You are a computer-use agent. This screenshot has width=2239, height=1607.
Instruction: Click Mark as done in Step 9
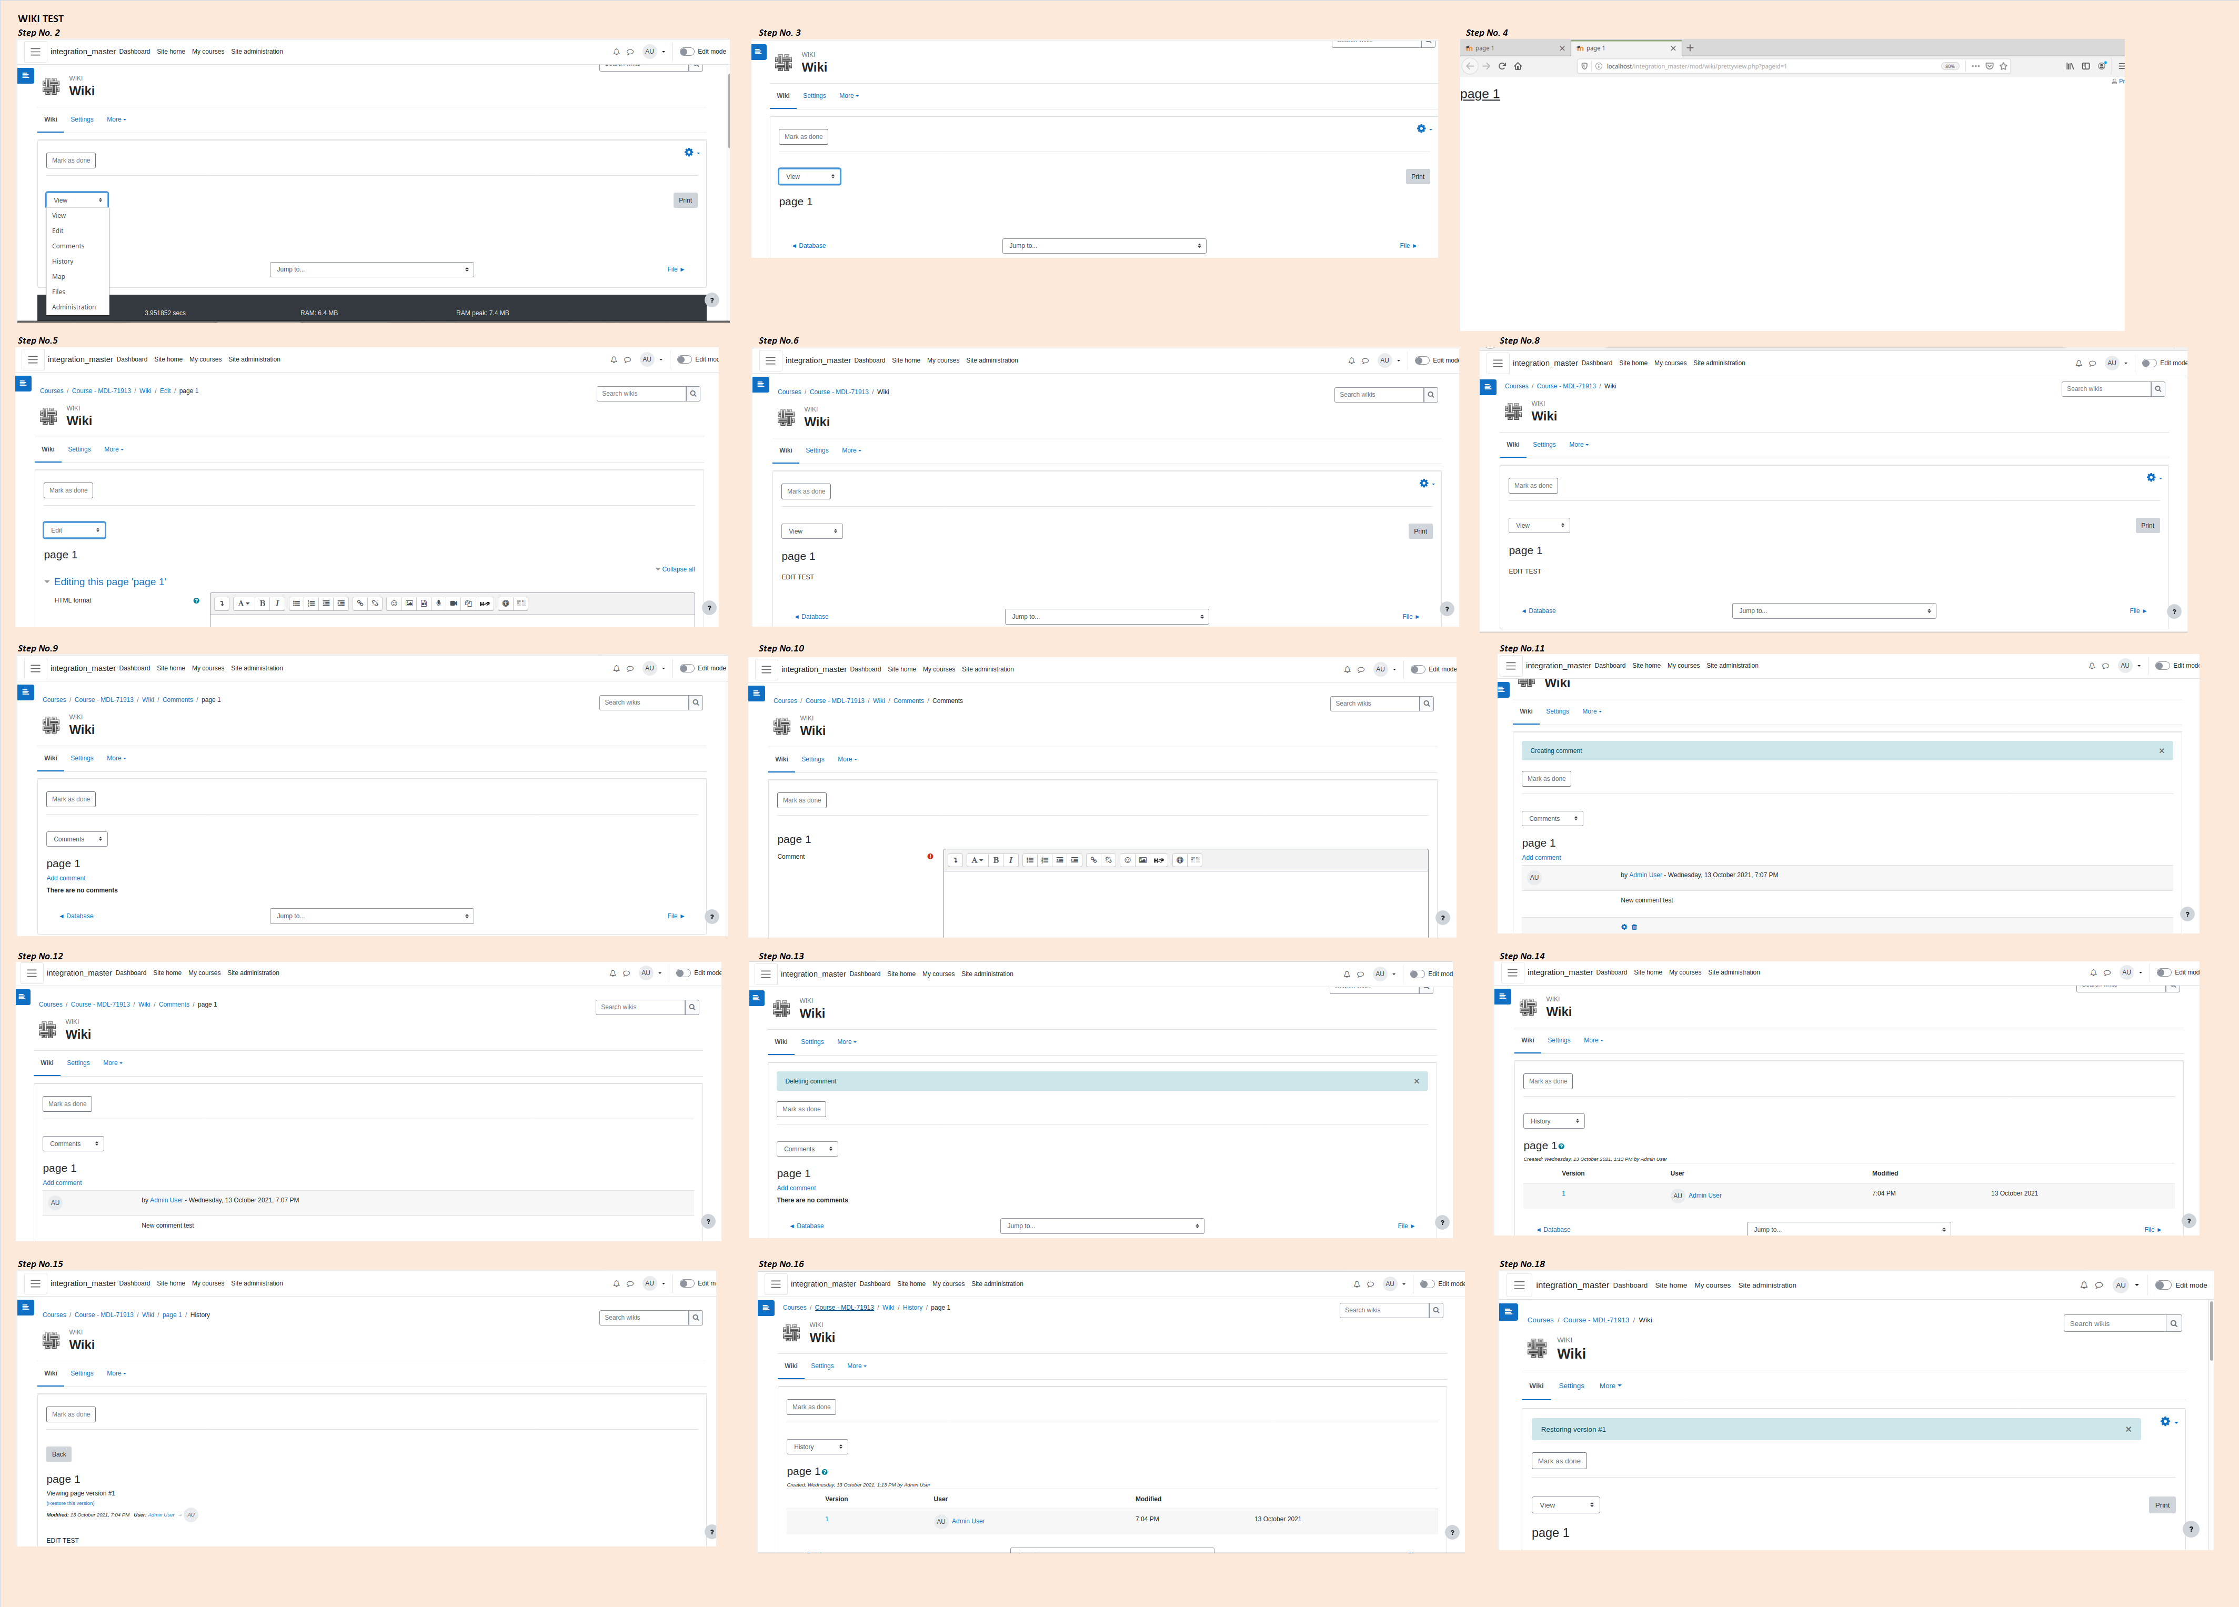[x=71, y=799]
